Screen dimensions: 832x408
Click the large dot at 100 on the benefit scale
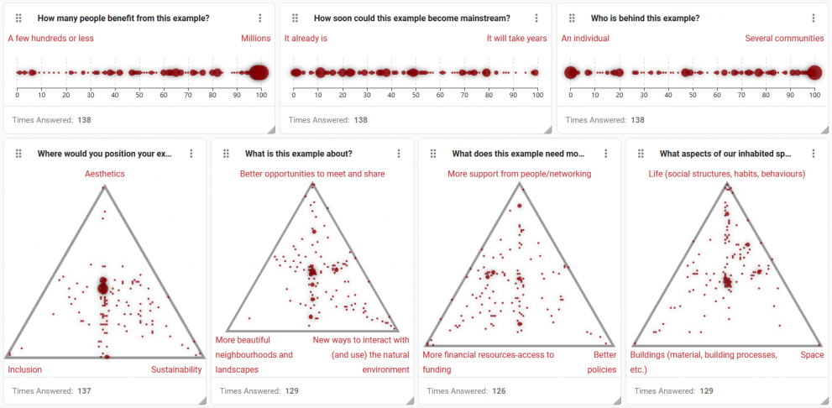[259, 73]
